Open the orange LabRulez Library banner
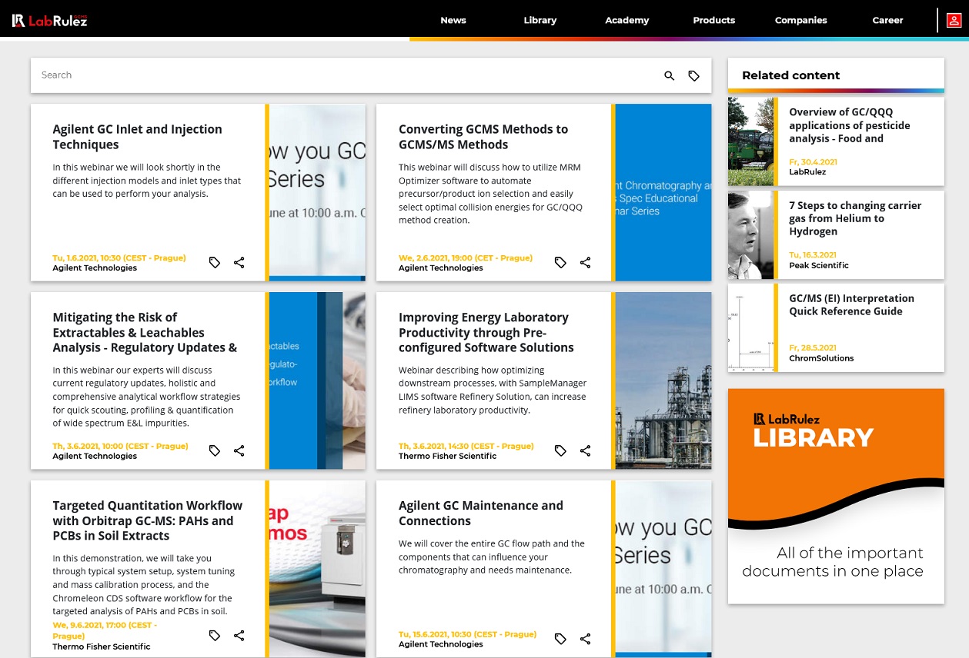The image size is (969, 658). point(836,496)
